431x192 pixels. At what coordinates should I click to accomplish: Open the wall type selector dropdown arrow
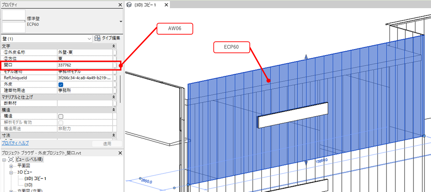click(x=121, y=22)
